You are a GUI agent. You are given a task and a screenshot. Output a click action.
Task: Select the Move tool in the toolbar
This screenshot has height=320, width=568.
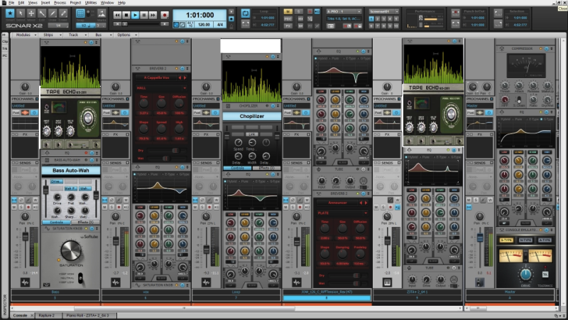pyautogui.click(x=33, y=14)
